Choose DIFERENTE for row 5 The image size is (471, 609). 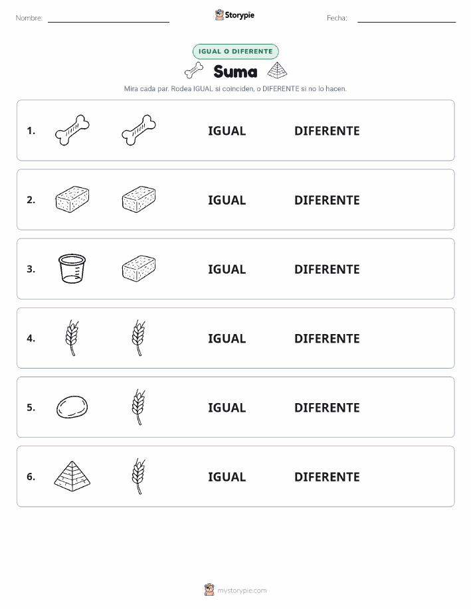tap(327, 407)
